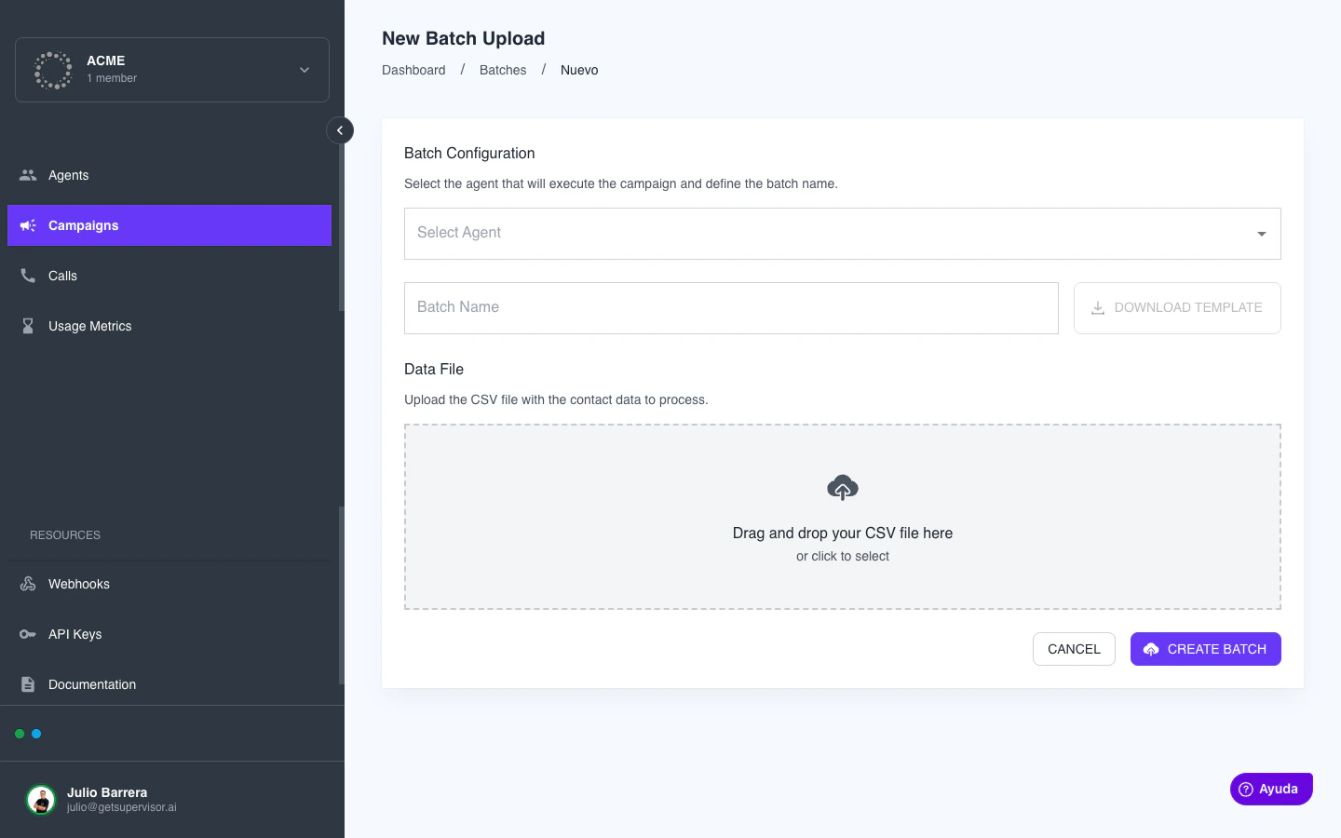Click the phone icon for Calls
Image resolution: width=1341 pixels, height=838 pixels.
point(28,276)
